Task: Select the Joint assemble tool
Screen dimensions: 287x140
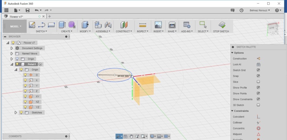Action: tap(108, 25)
